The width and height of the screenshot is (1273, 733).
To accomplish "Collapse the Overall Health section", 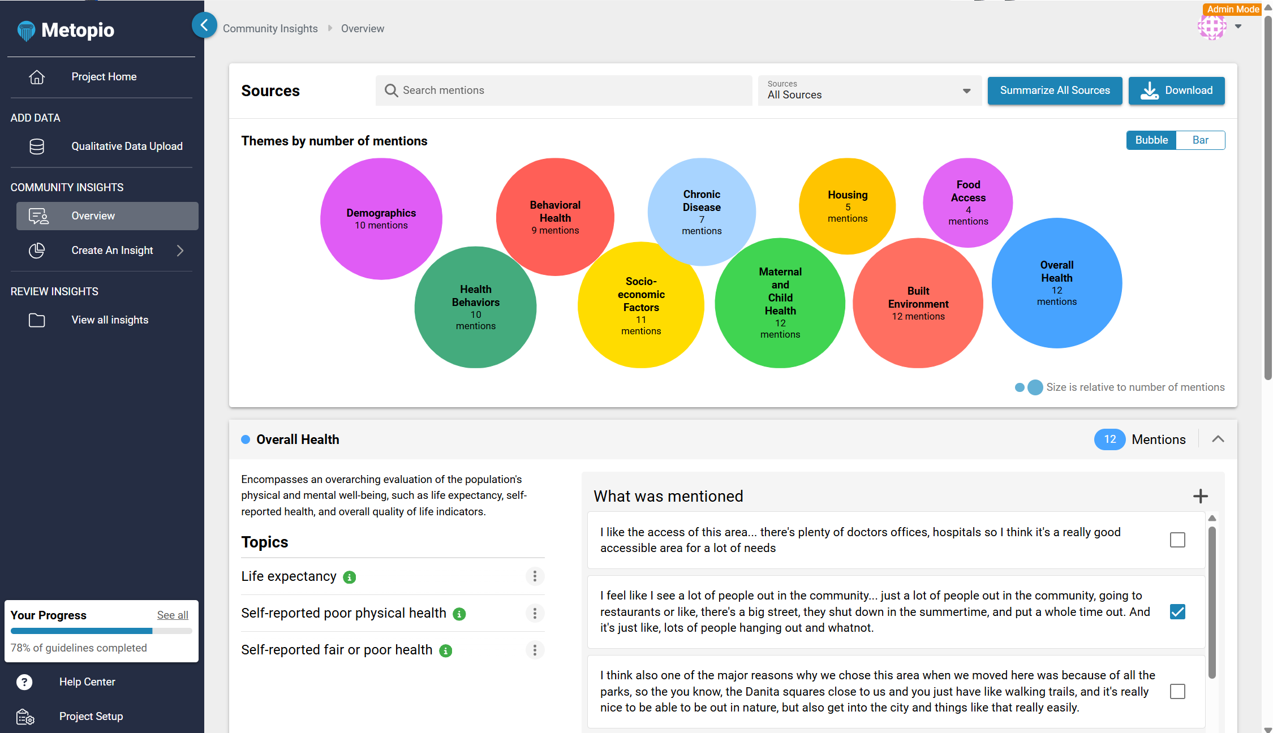I will click(x=1218, y=439).
